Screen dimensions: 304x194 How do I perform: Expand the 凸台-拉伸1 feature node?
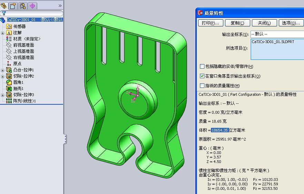tap(3, 70)
